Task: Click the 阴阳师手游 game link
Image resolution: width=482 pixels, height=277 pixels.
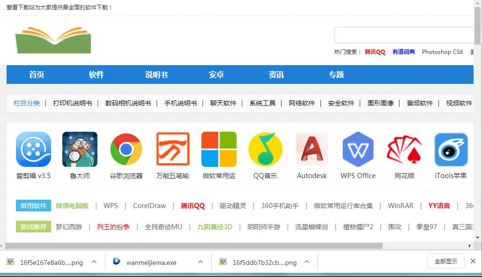Action: pyautogui.click(x=264, y=227)
